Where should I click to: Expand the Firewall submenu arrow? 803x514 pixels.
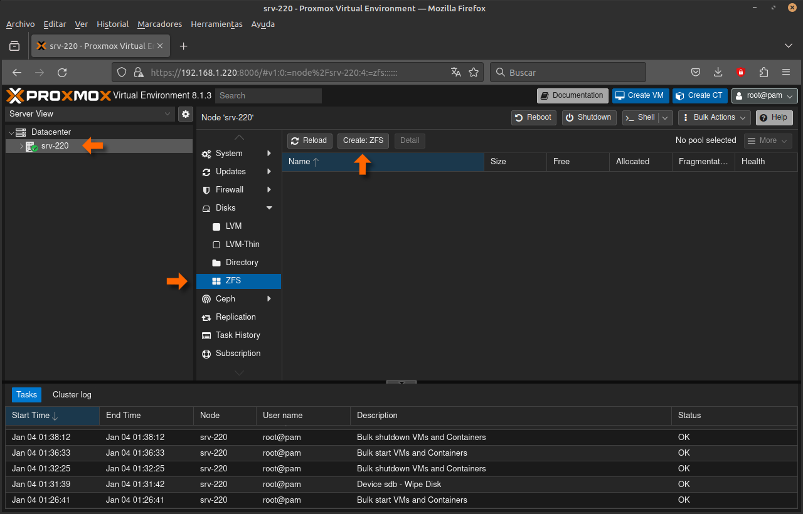tap(269, 190)
